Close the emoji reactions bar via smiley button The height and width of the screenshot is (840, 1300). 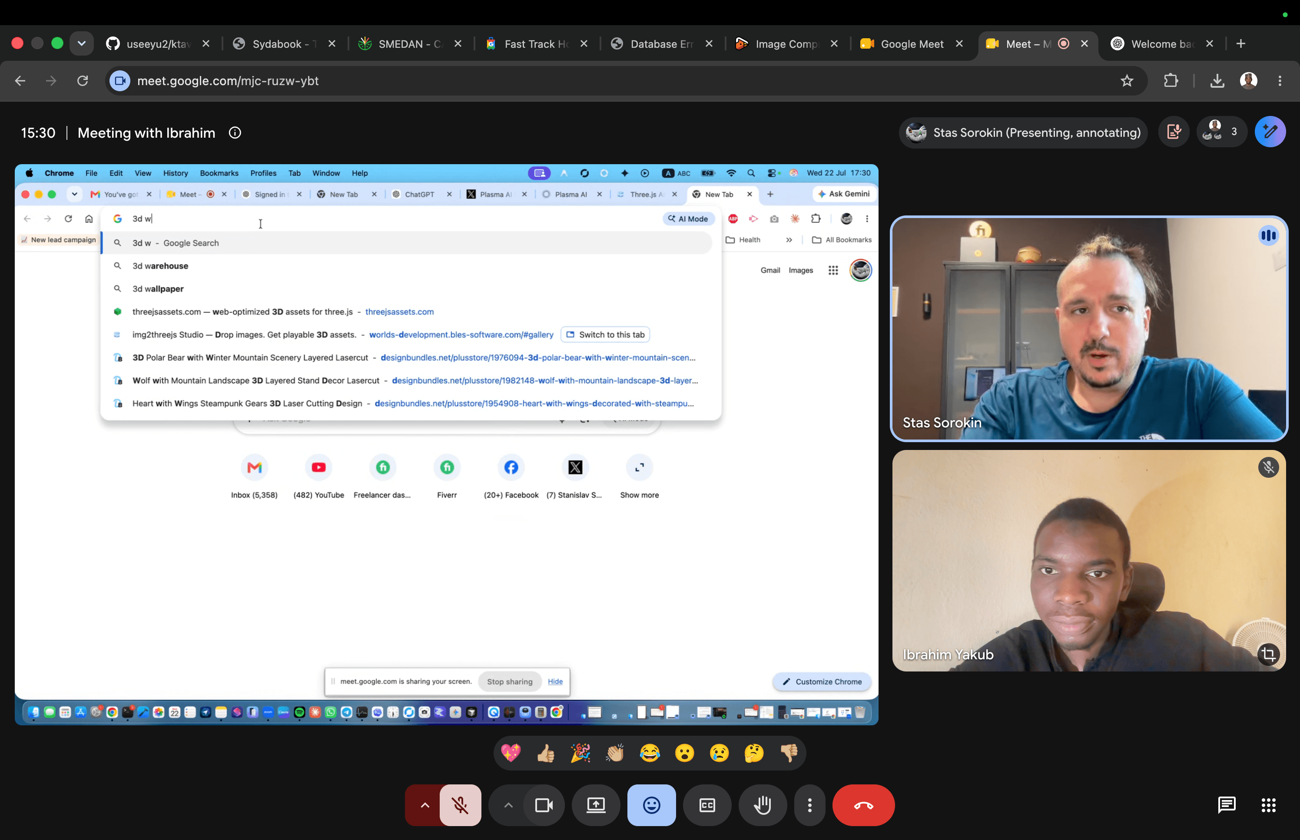click(651, 805)
